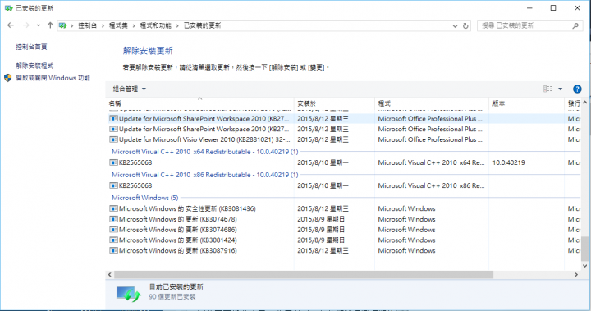Viewport: 591px width, 311px height.
Task: Click the search magnifier icon
Action: 575,25
